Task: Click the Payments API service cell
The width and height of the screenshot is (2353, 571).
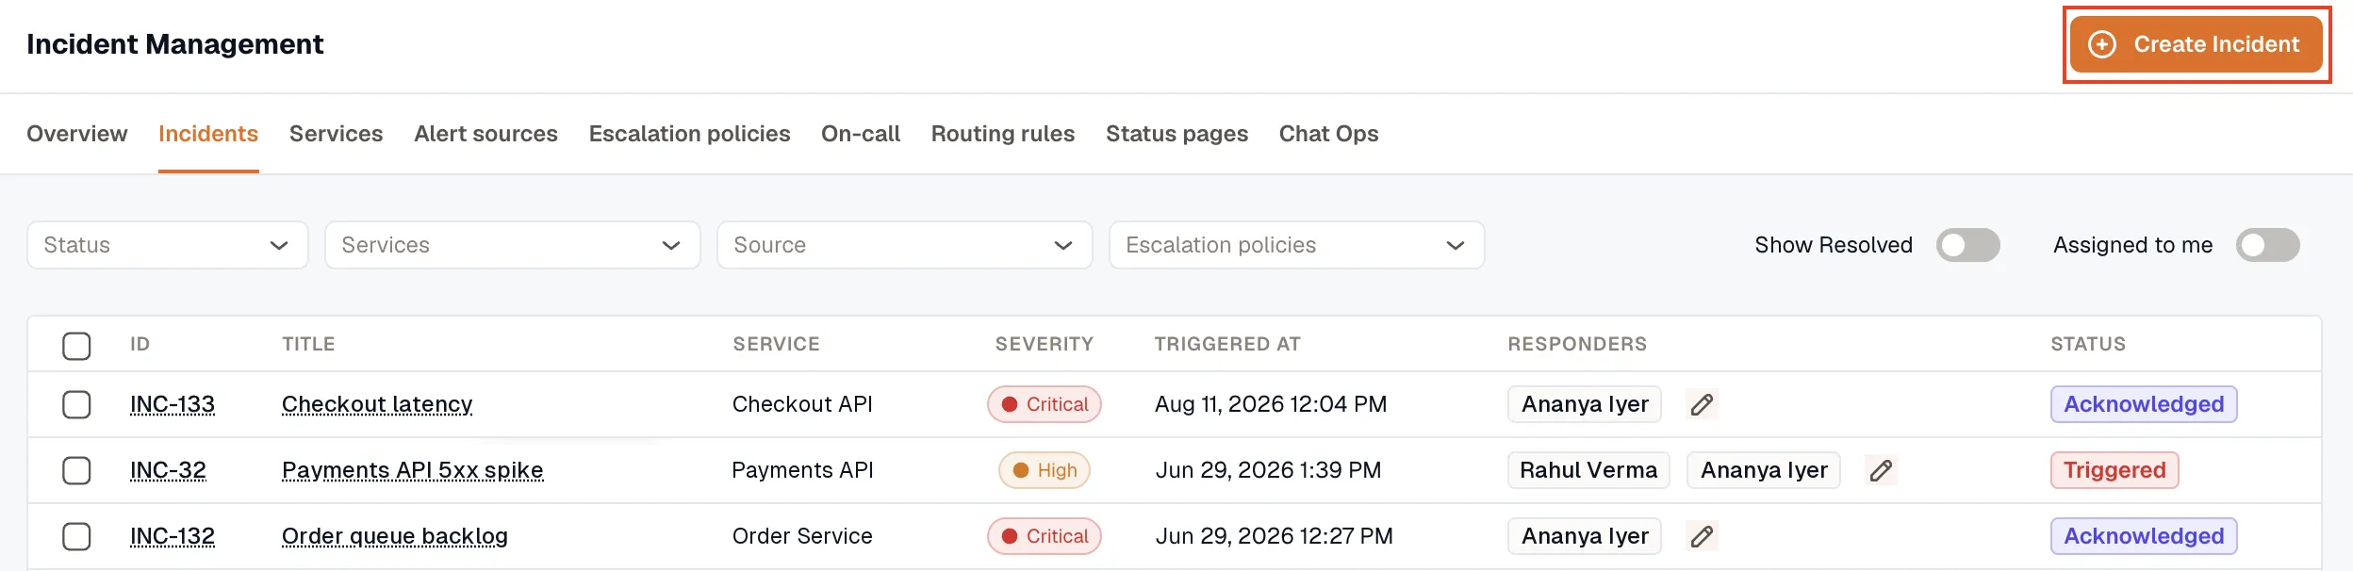Action: click(x=802, y=470)
